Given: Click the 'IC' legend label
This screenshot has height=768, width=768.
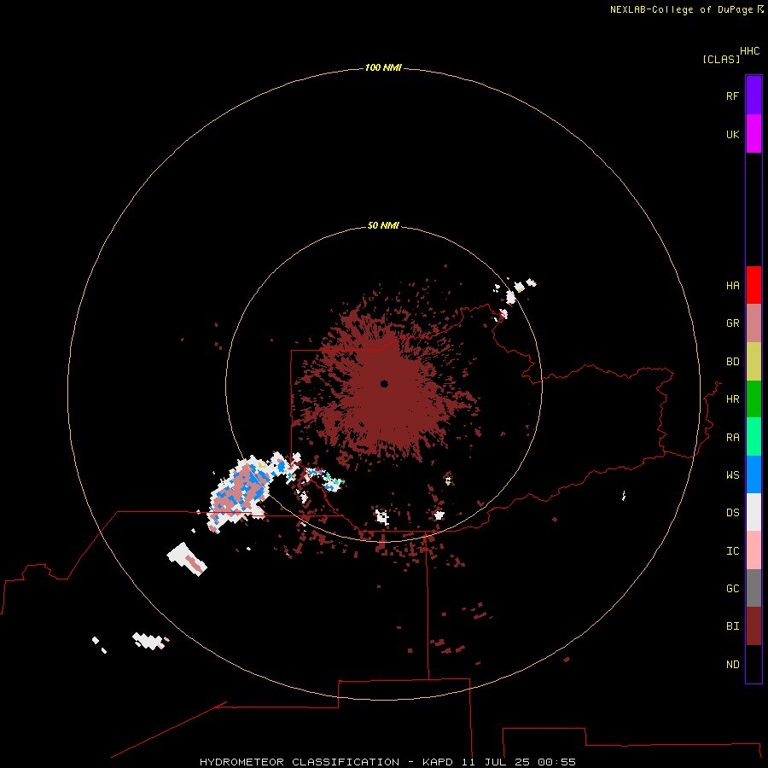Looking at the screenshot, I should pyautogui.click(x=732, y=551).
